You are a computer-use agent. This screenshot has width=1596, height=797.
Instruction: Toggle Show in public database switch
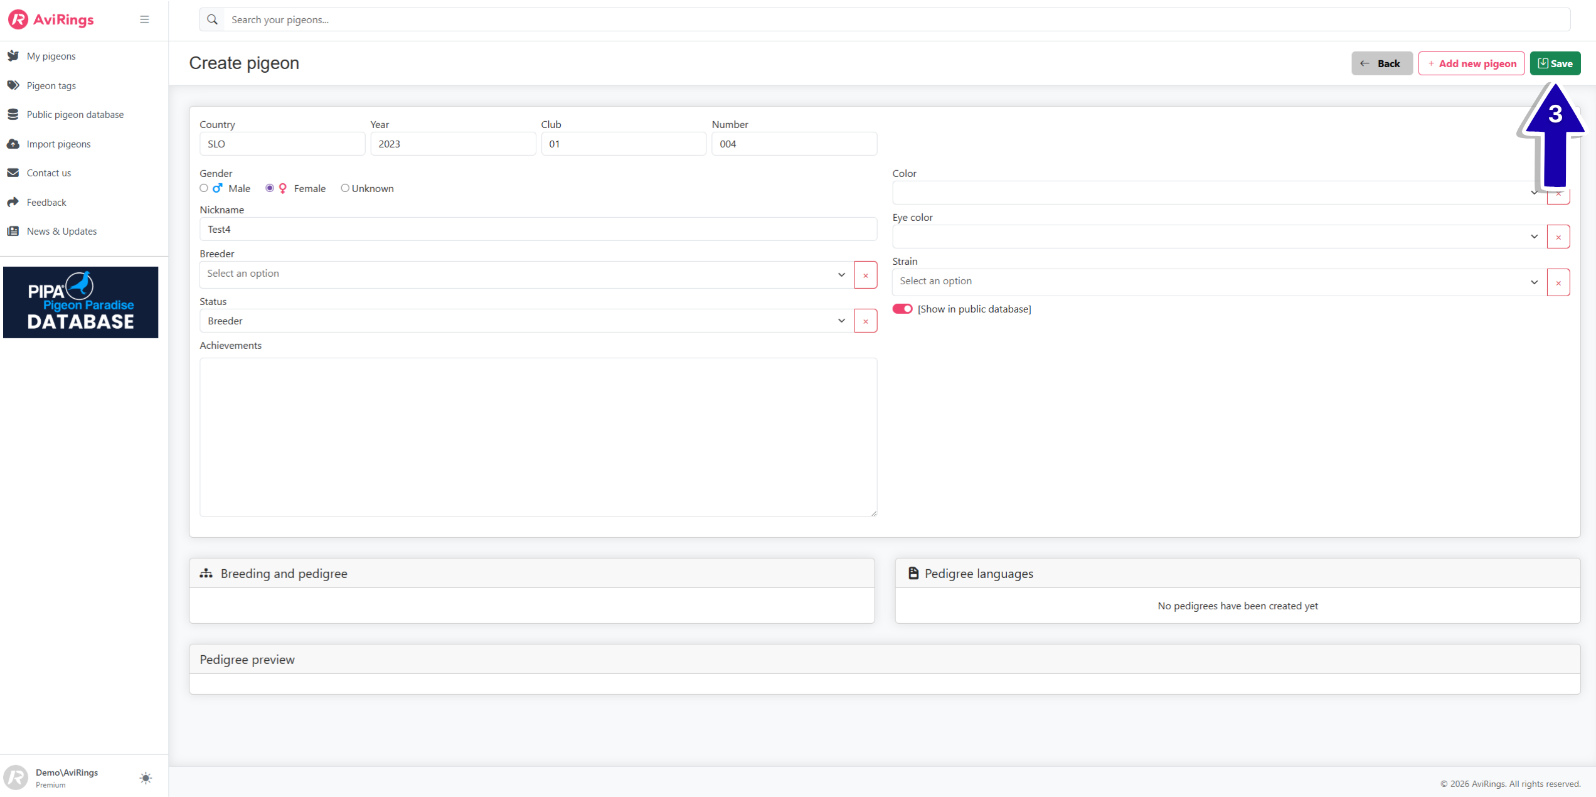tap(902, 309)
